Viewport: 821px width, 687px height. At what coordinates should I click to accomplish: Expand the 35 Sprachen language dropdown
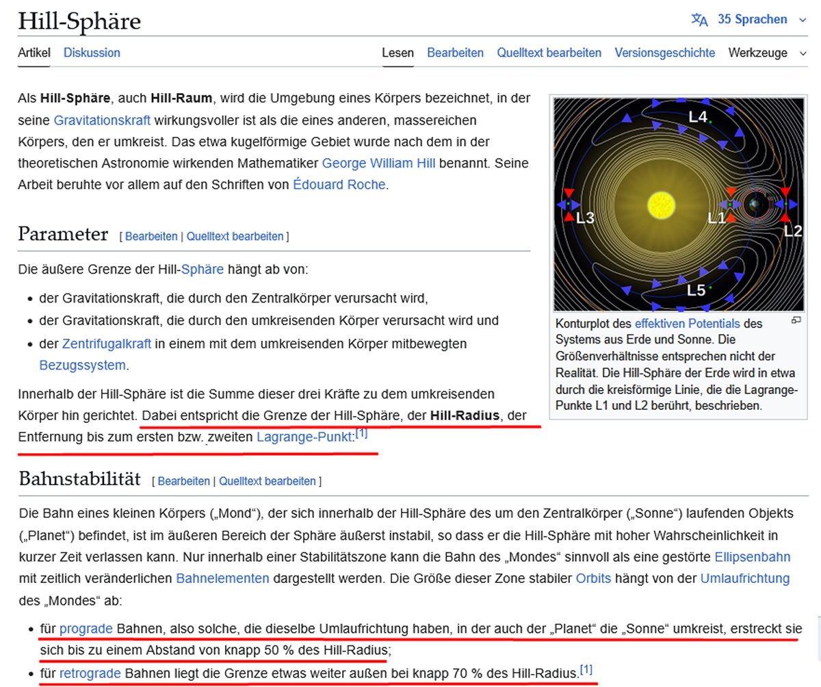coord(752,20)
